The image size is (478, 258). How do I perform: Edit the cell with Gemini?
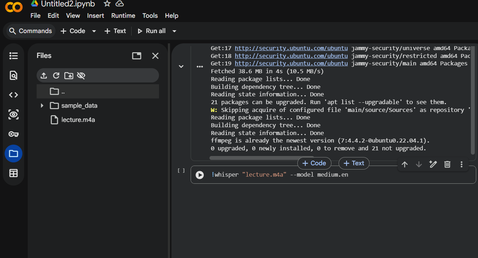click(433, 164)
